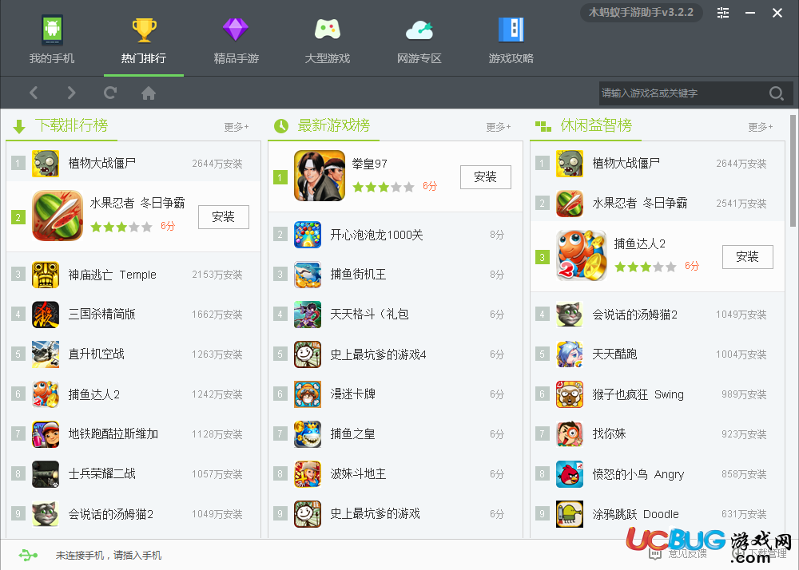Click the back navigation arrow
Screen dimensions: 799x570
(34, 93)
